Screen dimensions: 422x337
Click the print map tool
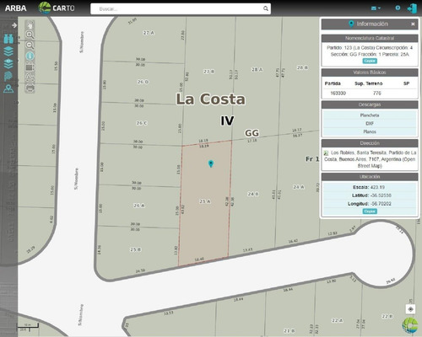pos(30,88)
